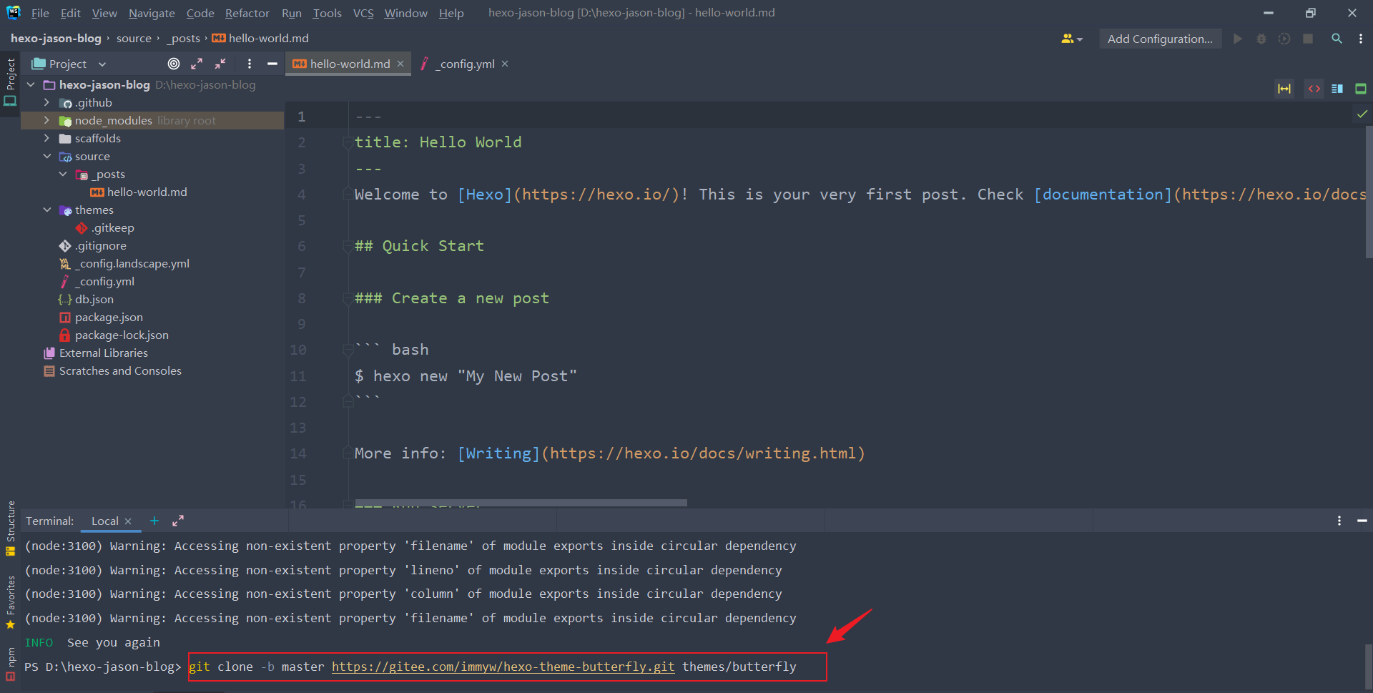The width and height of the screenshot is (1373, 693).
Task: Close the _config.yml tab
Action: pos(505,64)
